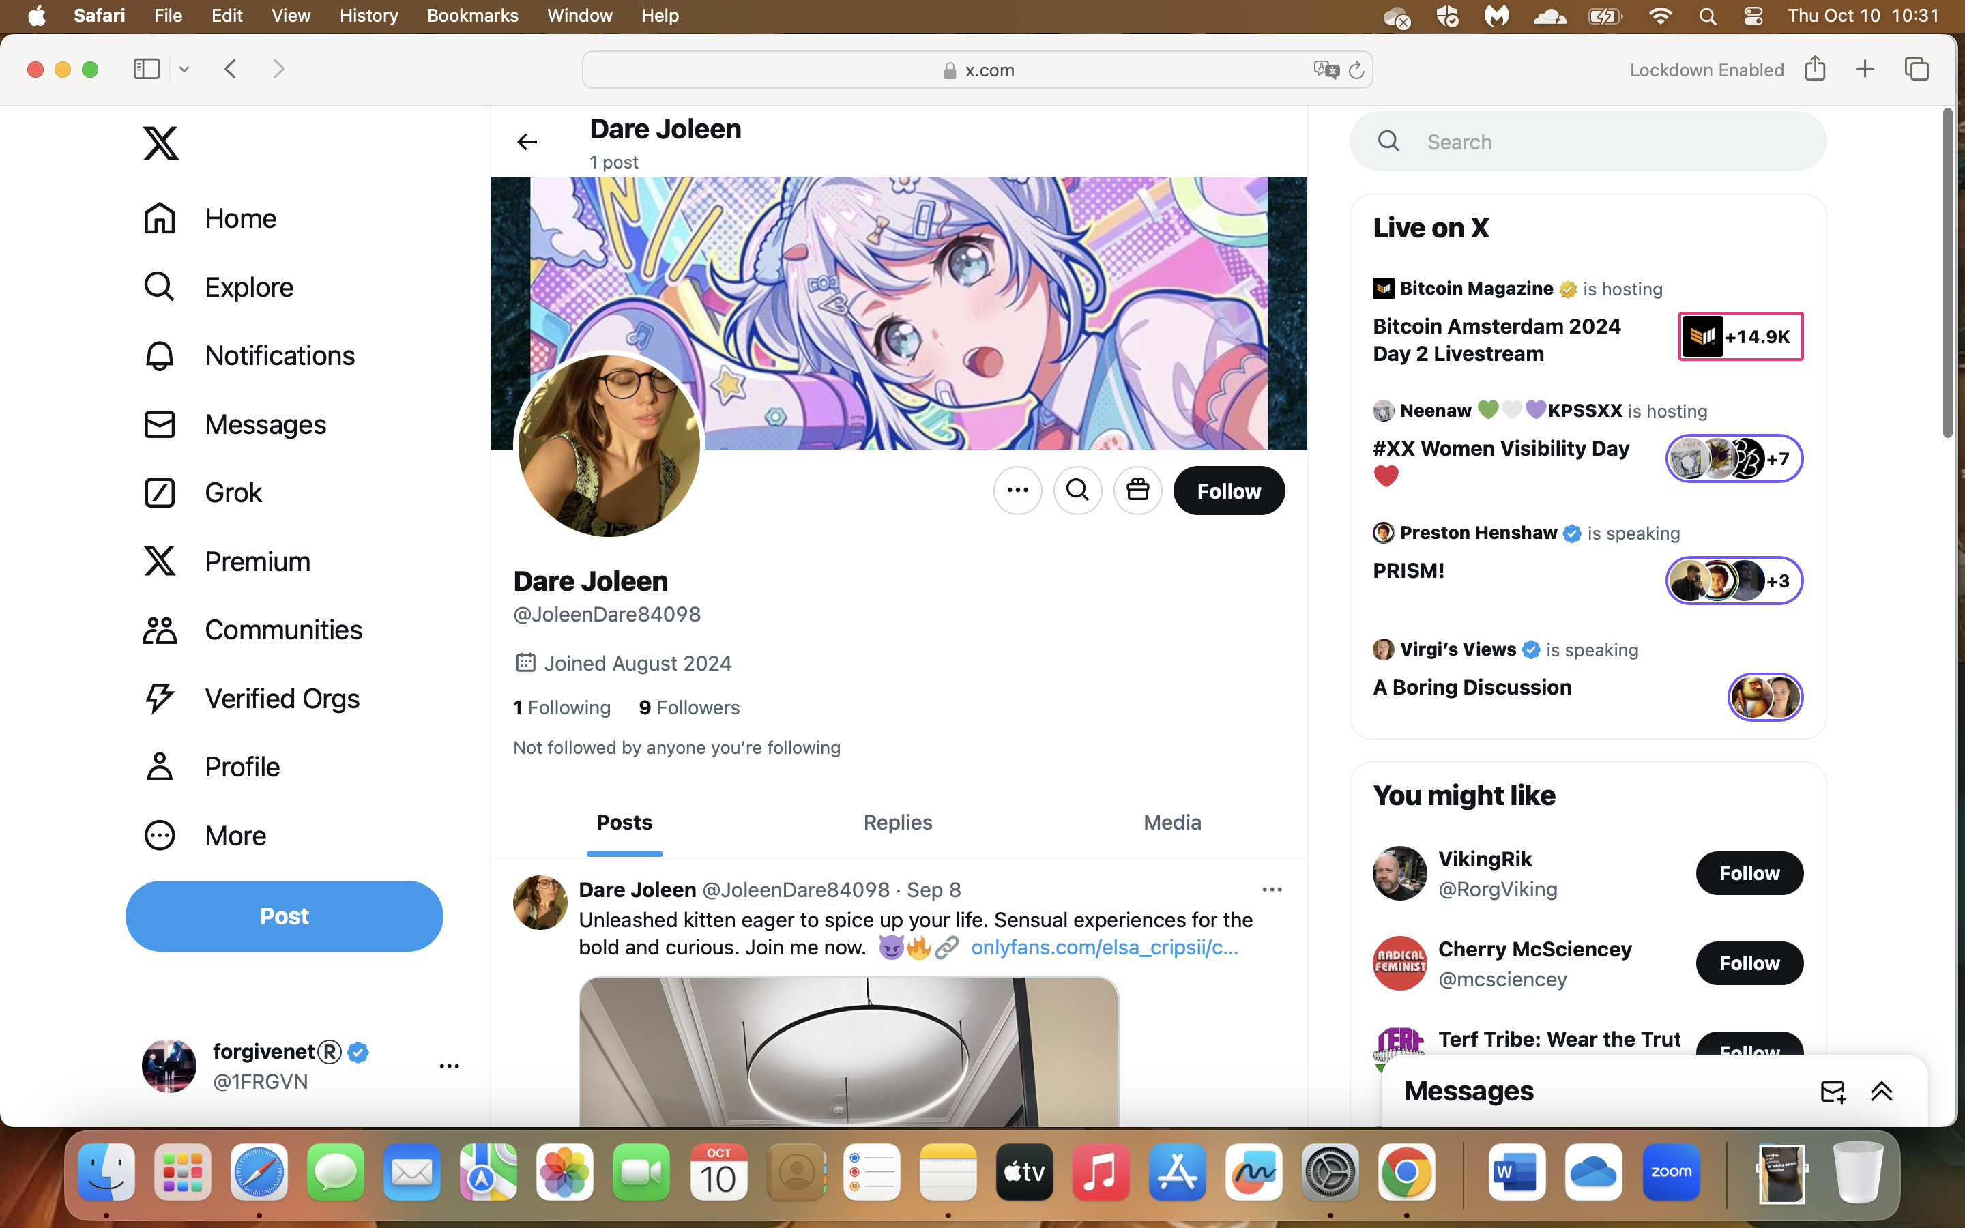Open Notifications bell icon
Image resolution: width=1965 pixels, height=1228 pixels.
pyautogui.click(x=159, y=355)
